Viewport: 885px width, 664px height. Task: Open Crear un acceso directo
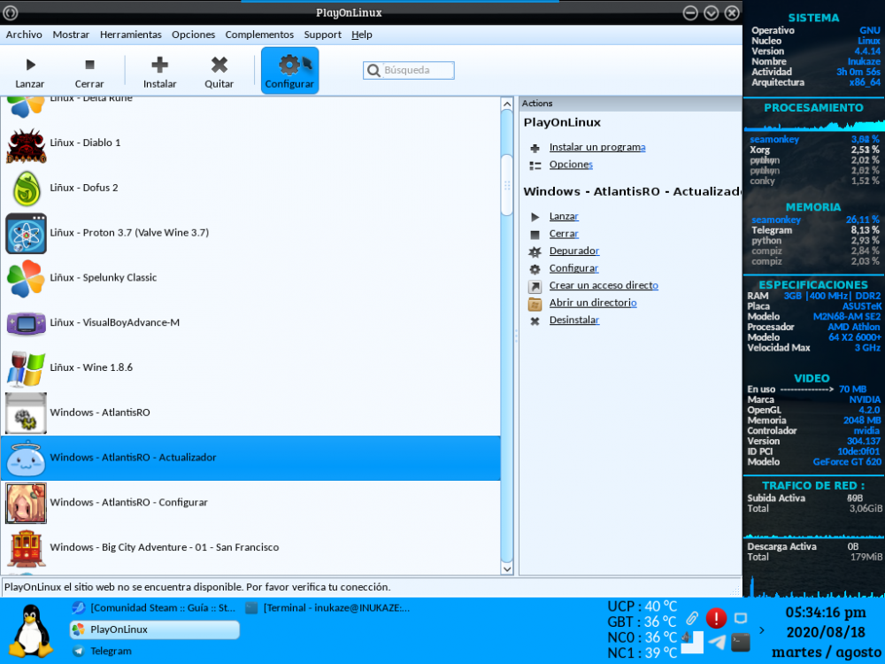point(604,285)
